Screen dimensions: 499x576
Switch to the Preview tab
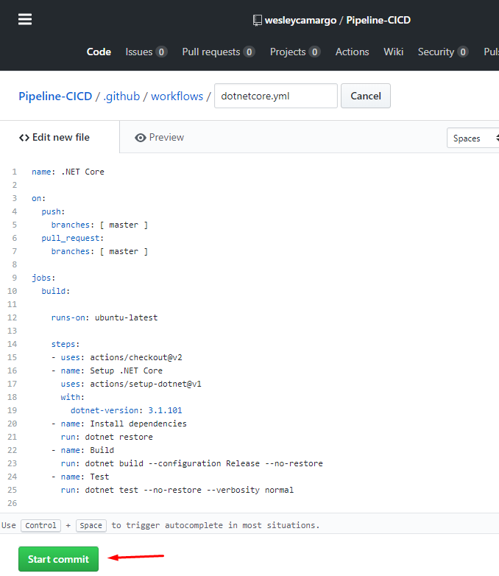pos(160,138)
